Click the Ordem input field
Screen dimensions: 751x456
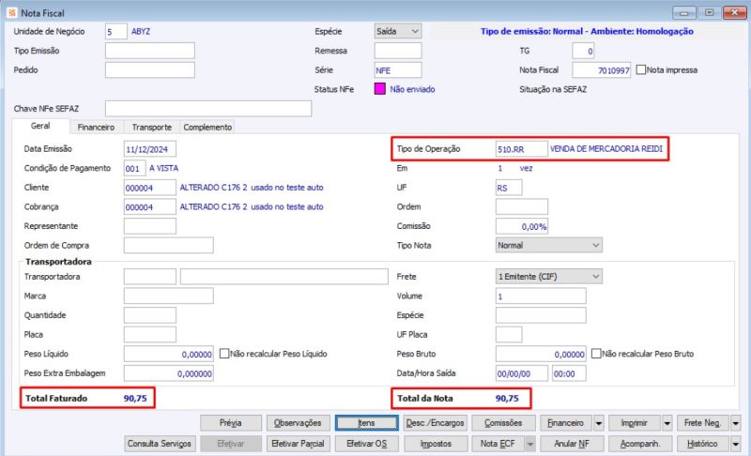click(x=522, y=206)
